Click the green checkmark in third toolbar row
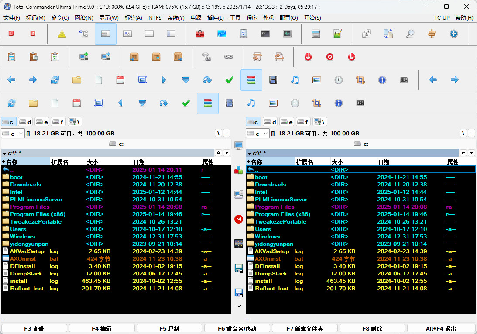Image resolution: width=477 pixels, height=334 pixels. tap(230, 80)
